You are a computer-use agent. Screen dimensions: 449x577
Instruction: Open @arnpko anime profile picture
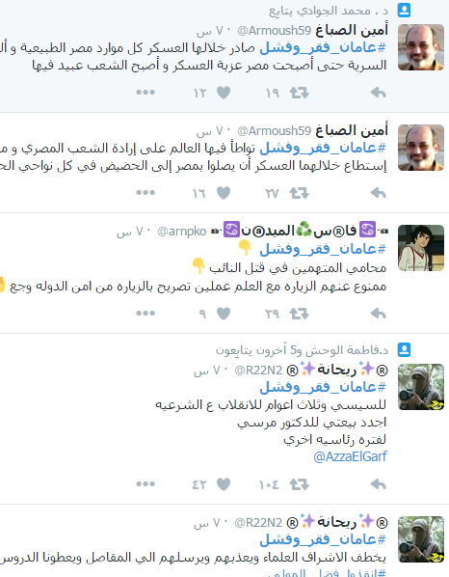tap(421, 248)
